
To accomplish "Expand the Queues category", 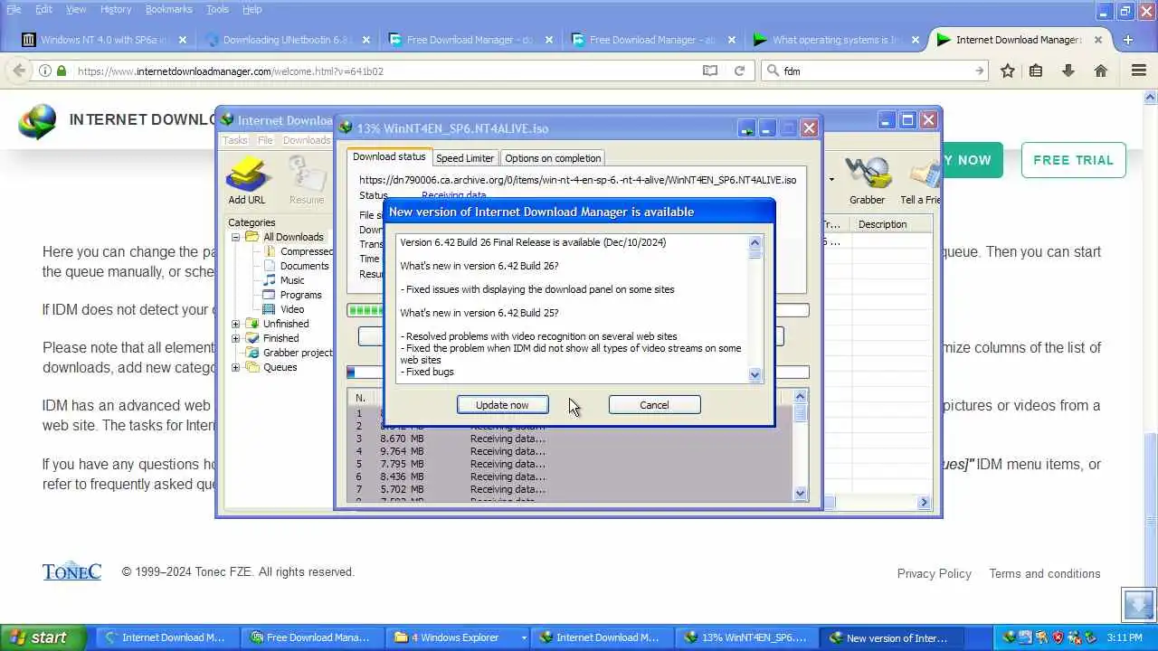I will [x=235, y=367].
